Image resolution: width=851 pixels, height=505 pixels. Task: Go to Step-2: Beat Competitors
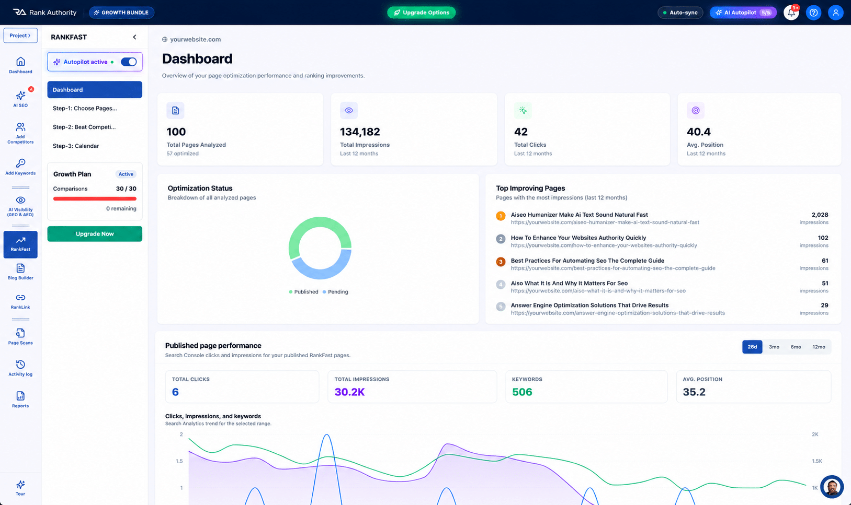(95, 127)
